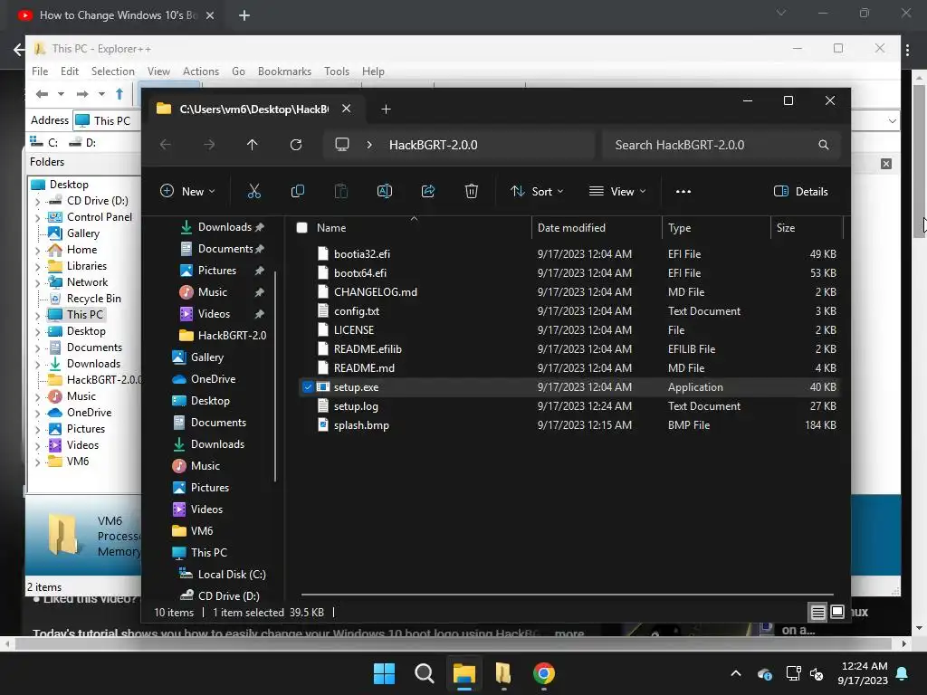
Task: Click the C: drive button in Explorer++
Action: pyautogui.click(x=45, y=142)
